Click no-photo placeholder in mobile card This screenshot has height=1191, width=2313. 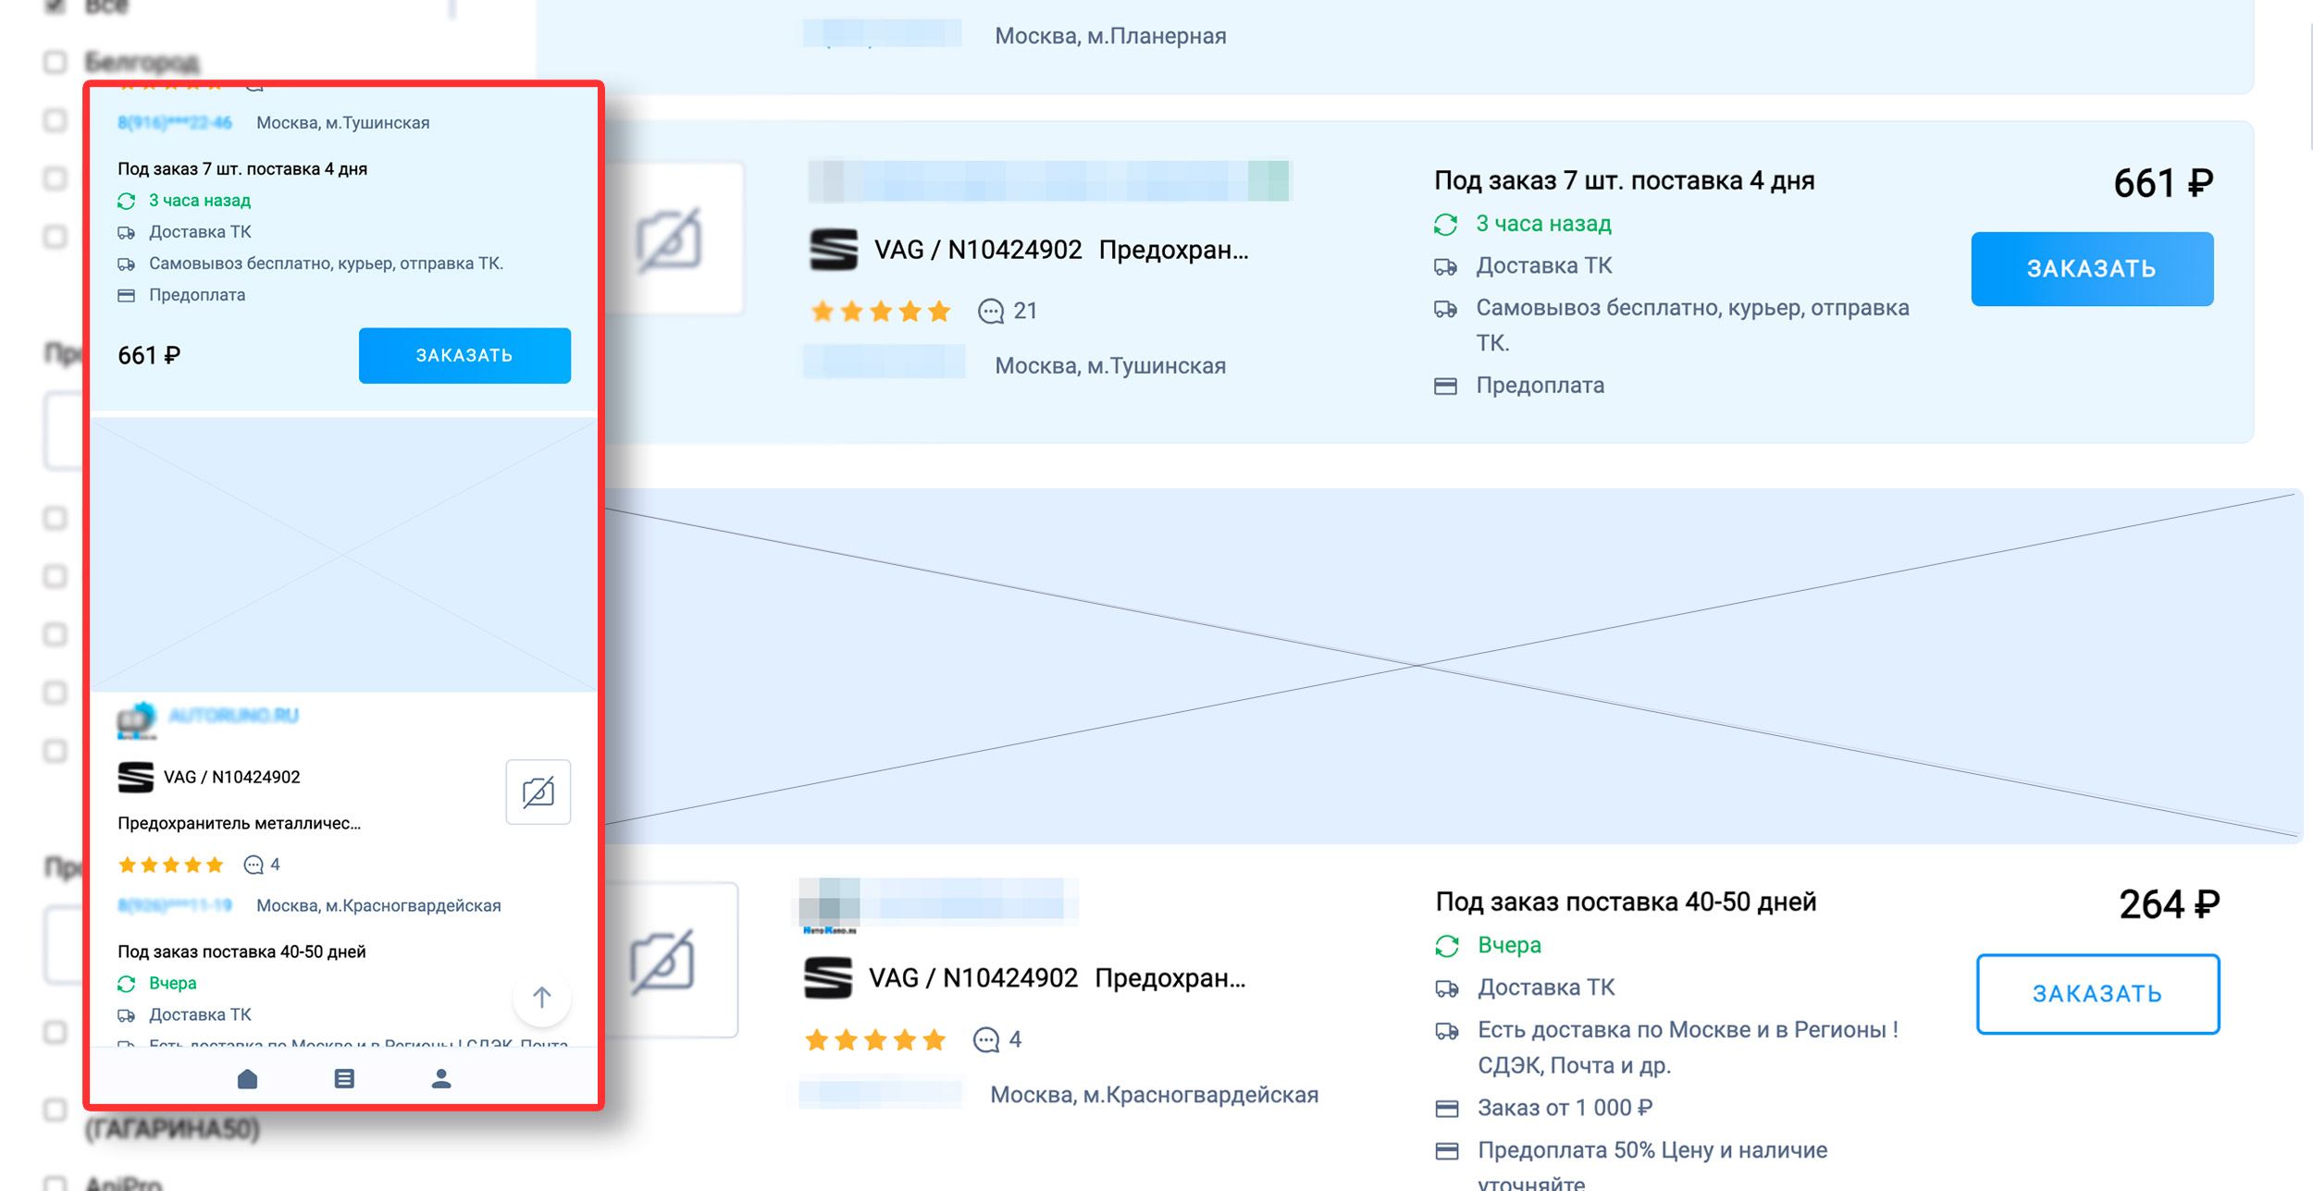(538, 792)
